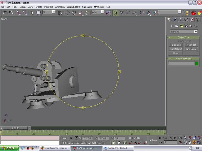Restrict transforms to the Z axis
Image resolution: width=202 pixels, height=151 pixels.
tap(128, 13)
